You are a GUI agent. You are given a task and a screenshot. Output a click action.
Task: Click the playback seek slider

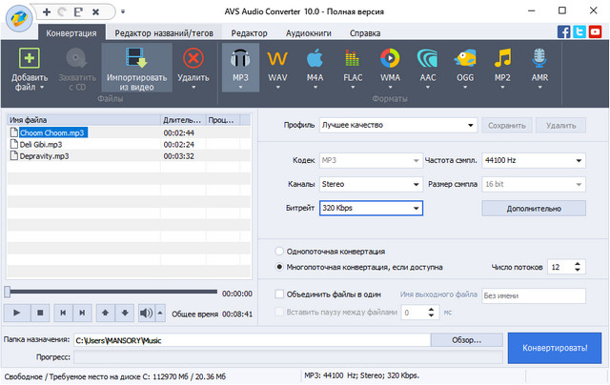coord(110,293)
